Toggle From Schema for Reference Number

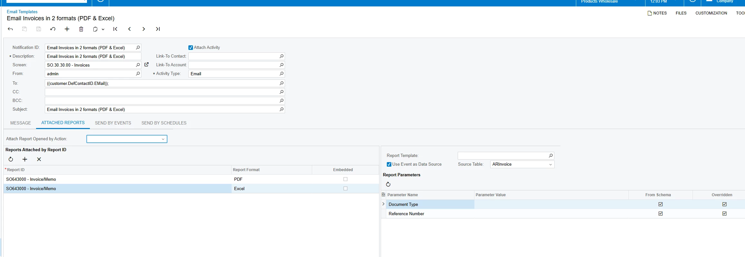point(661,214)
